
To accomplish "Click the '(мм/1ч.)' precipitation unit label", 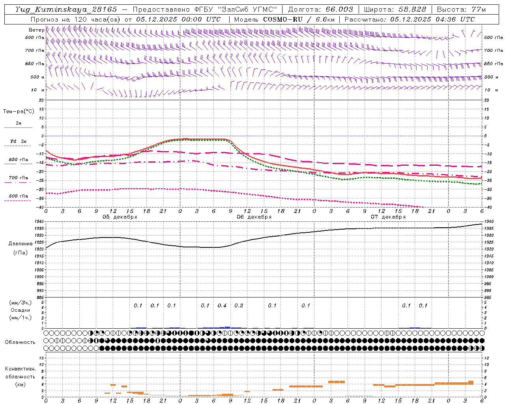I will pos(21,318).
